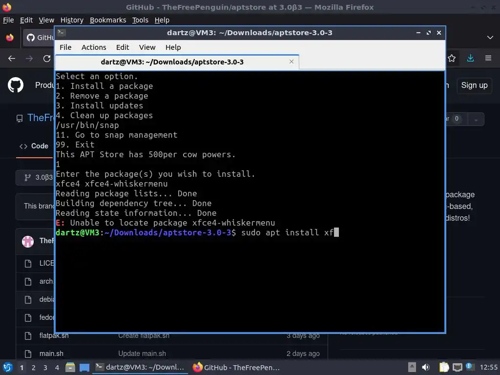The height and width of the screenshot is (375, 500).
Task: Open file manager from taskbar
Action: click(x=70, y=367)
